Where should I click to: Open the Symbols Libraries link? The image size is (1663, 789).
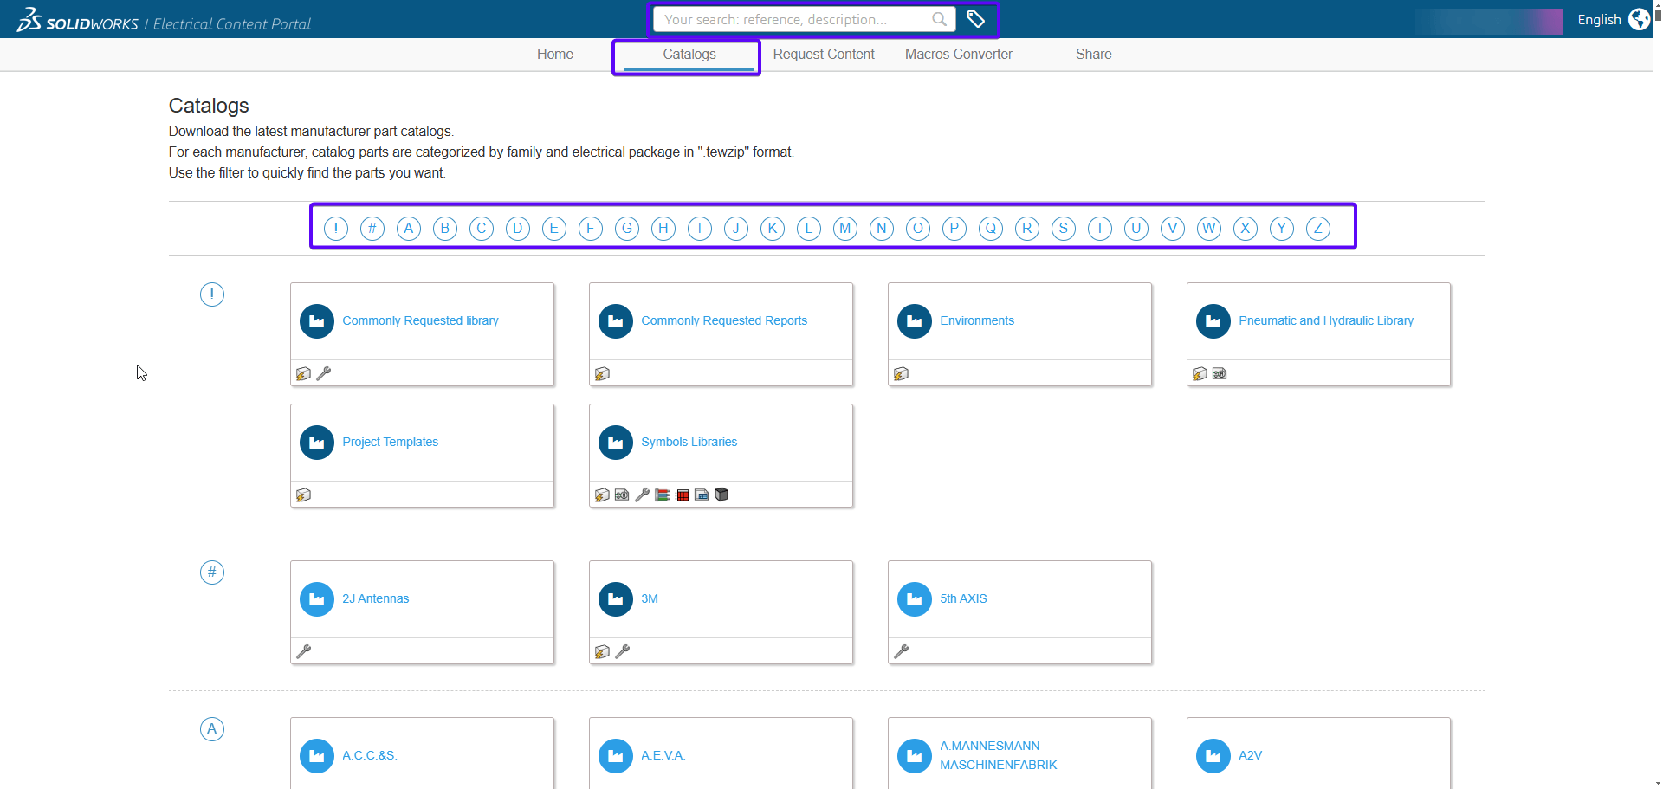(x=689, y=442)
